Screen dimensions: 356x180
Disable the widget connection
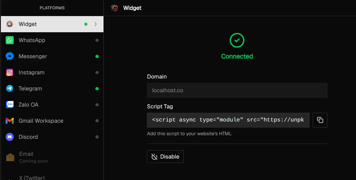pos(165,157)
